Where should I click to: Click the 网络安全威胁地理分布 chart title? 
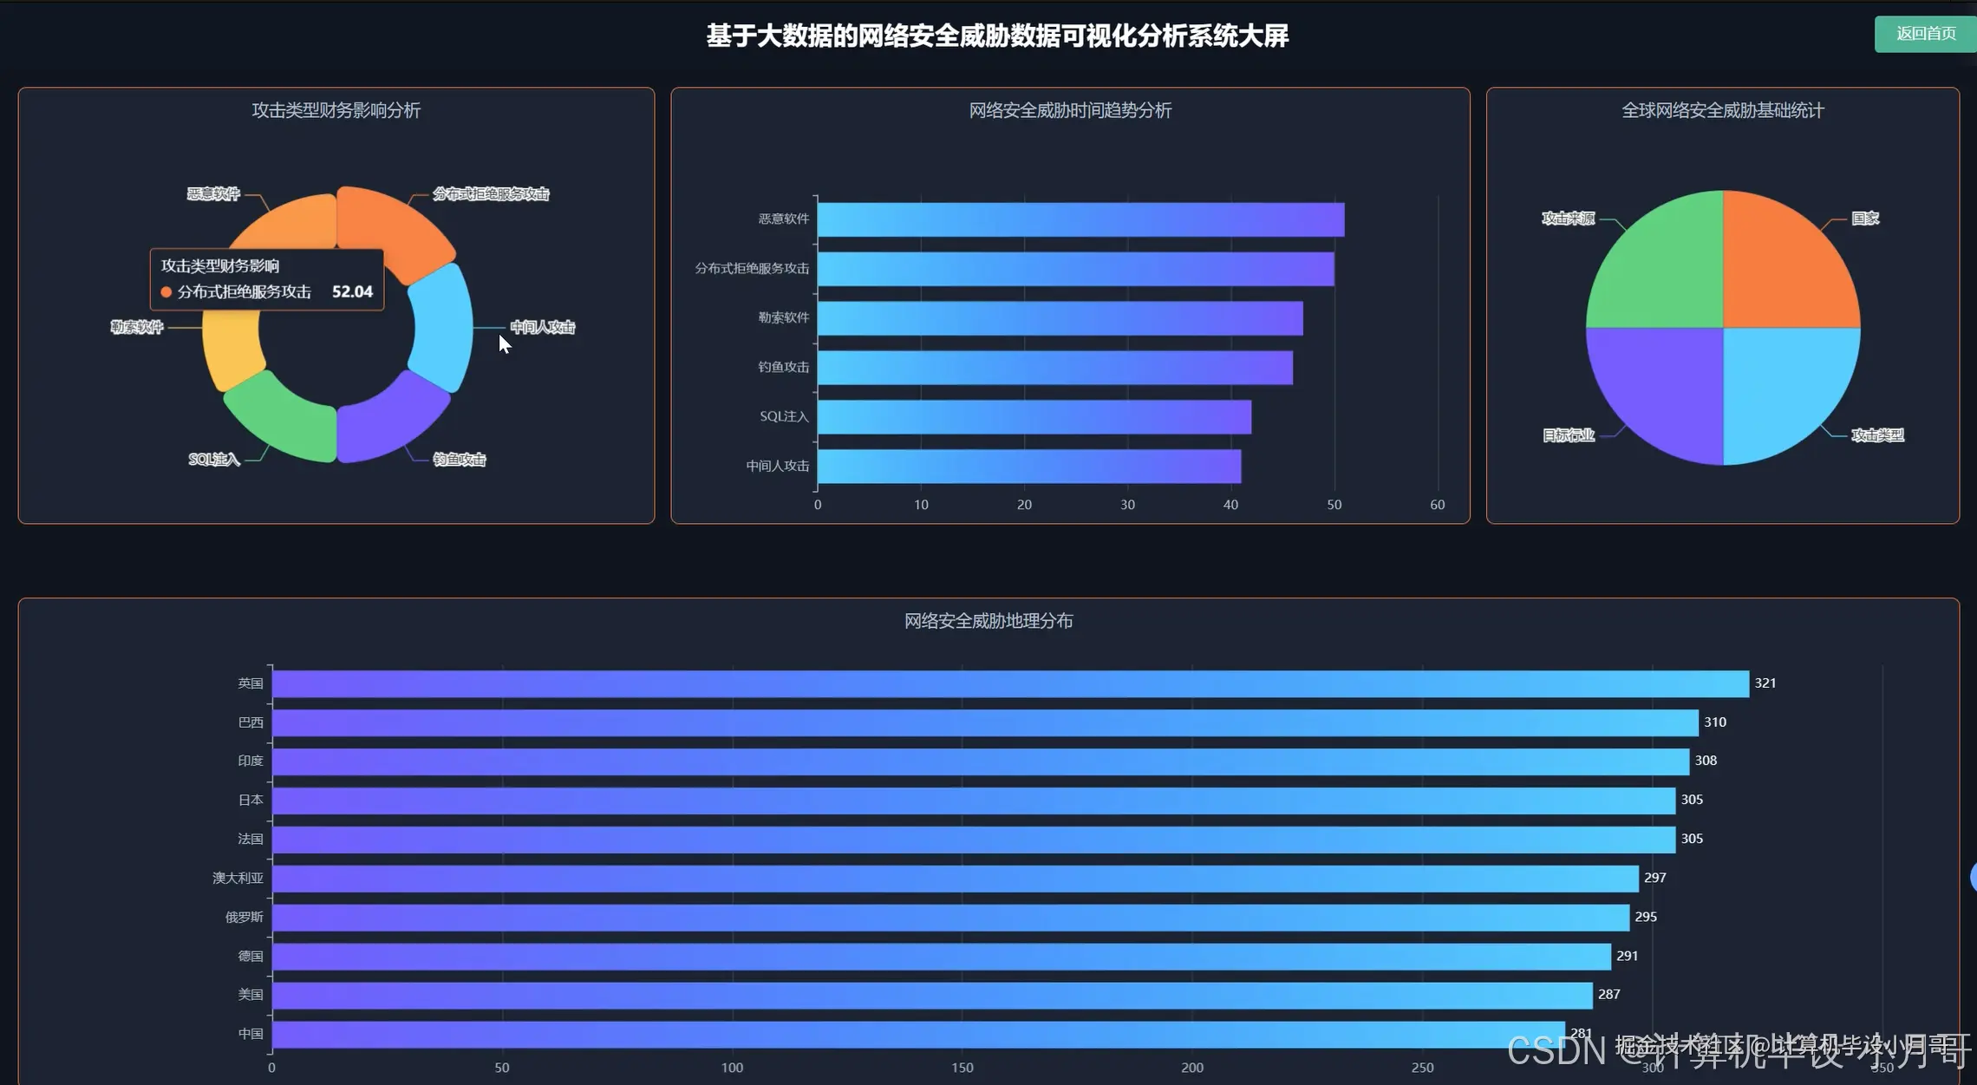click(x=988, y=621)
